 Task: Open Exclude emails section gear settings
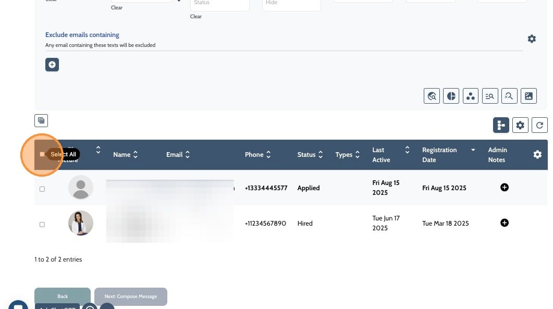coord(532,39)
